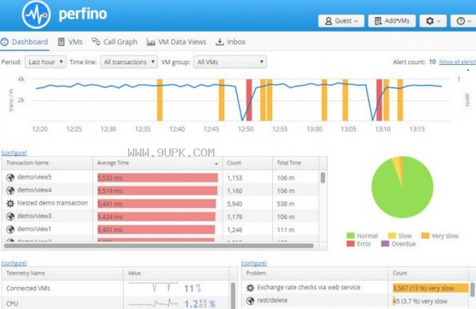Click the Exchange rate checks gear icon
The width and height of the screenshot is (476, 309).
[250, 288]
